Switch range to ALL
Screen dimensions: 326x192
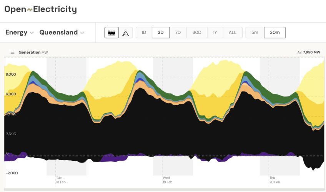233,33
